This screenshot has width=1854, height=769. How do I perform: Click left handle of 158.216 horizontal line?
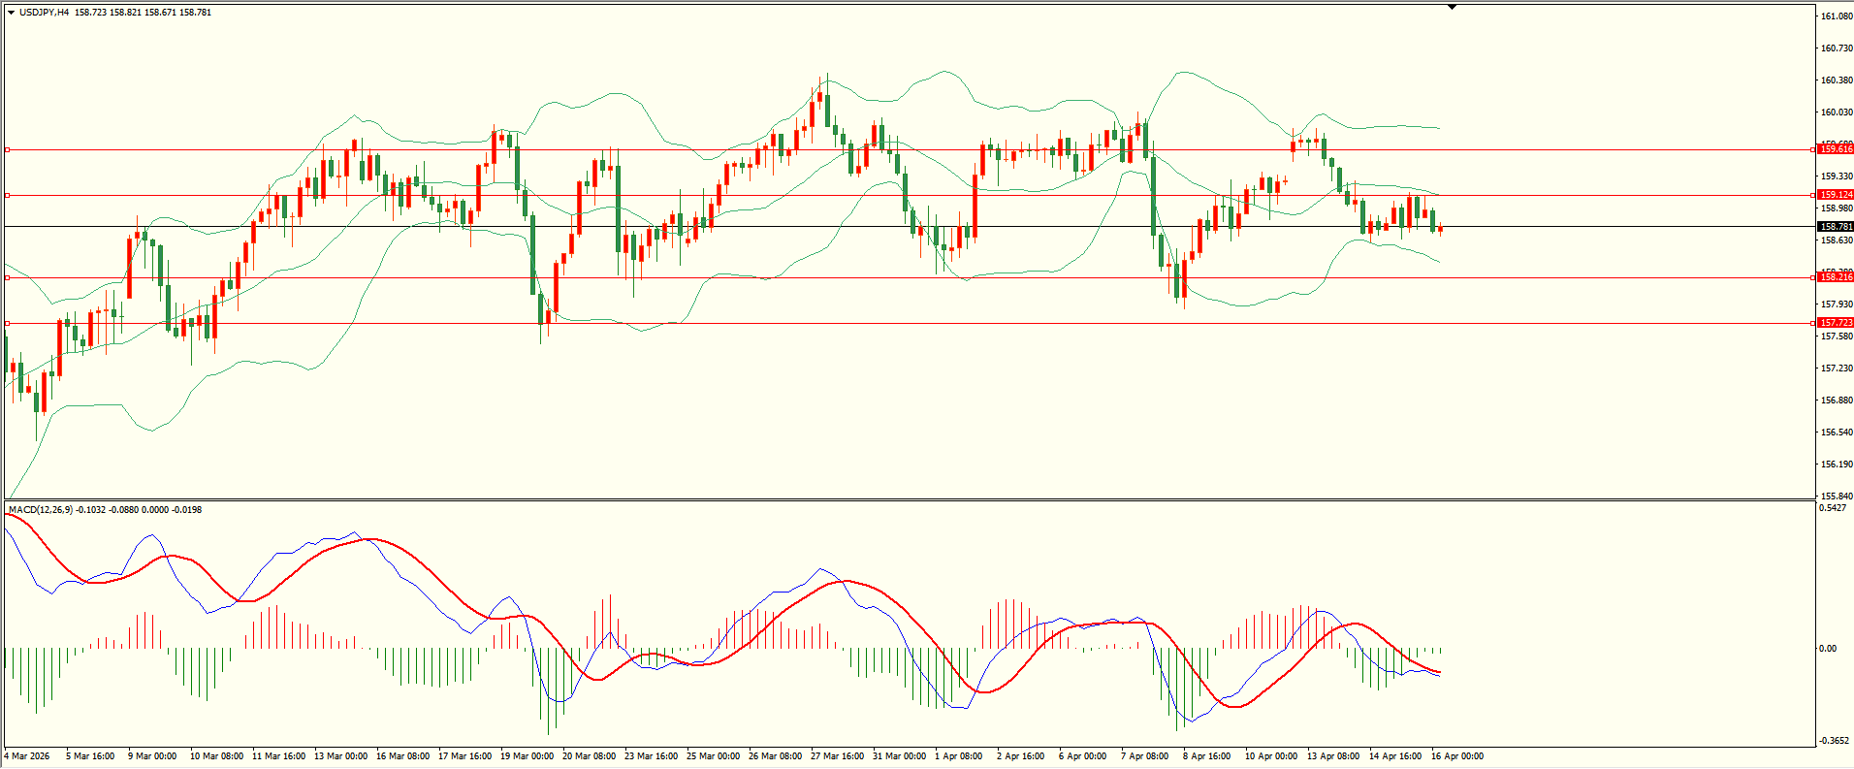click(x=8, y=277)
